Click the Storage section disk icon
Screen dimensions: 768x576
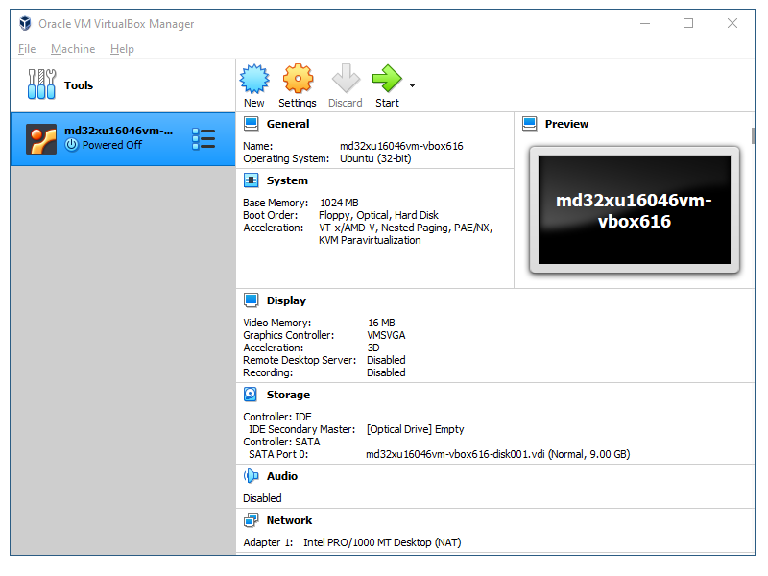[x=251, y=395]
